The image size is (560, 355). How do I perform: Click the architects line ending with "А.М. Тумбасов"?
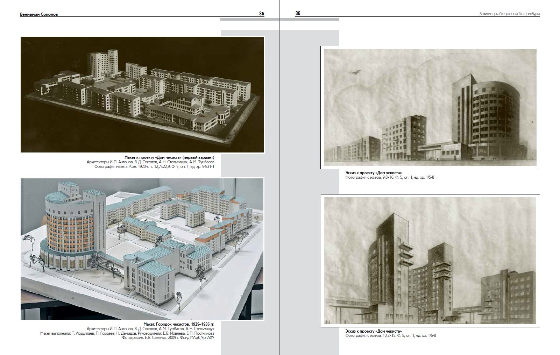(150, 162)
